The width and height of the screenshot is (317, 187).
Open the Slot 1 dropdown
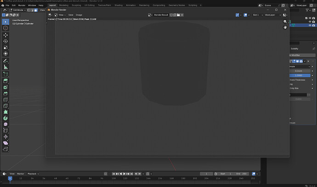click(x=258, y=15)
